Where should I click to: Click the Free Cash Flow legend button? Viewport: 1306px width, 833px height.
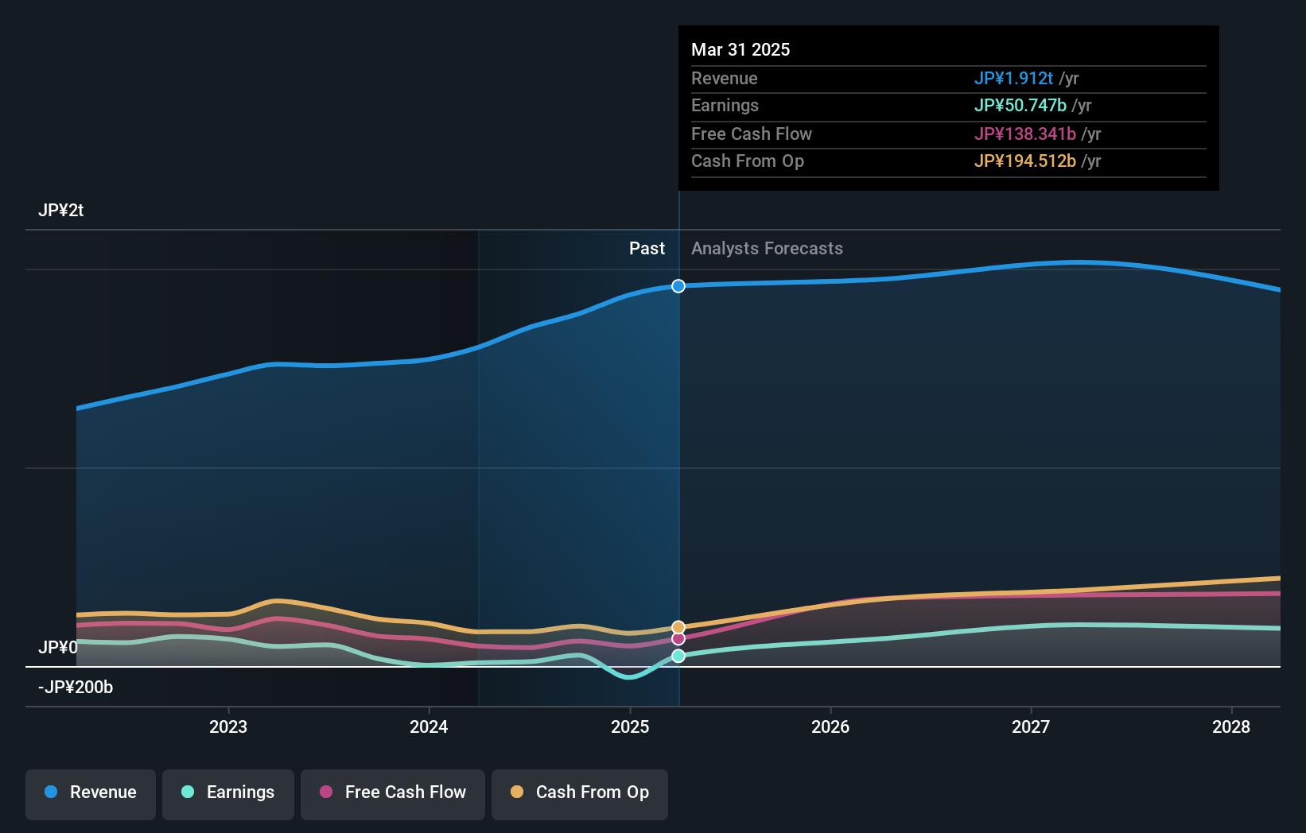pos(392,794)
